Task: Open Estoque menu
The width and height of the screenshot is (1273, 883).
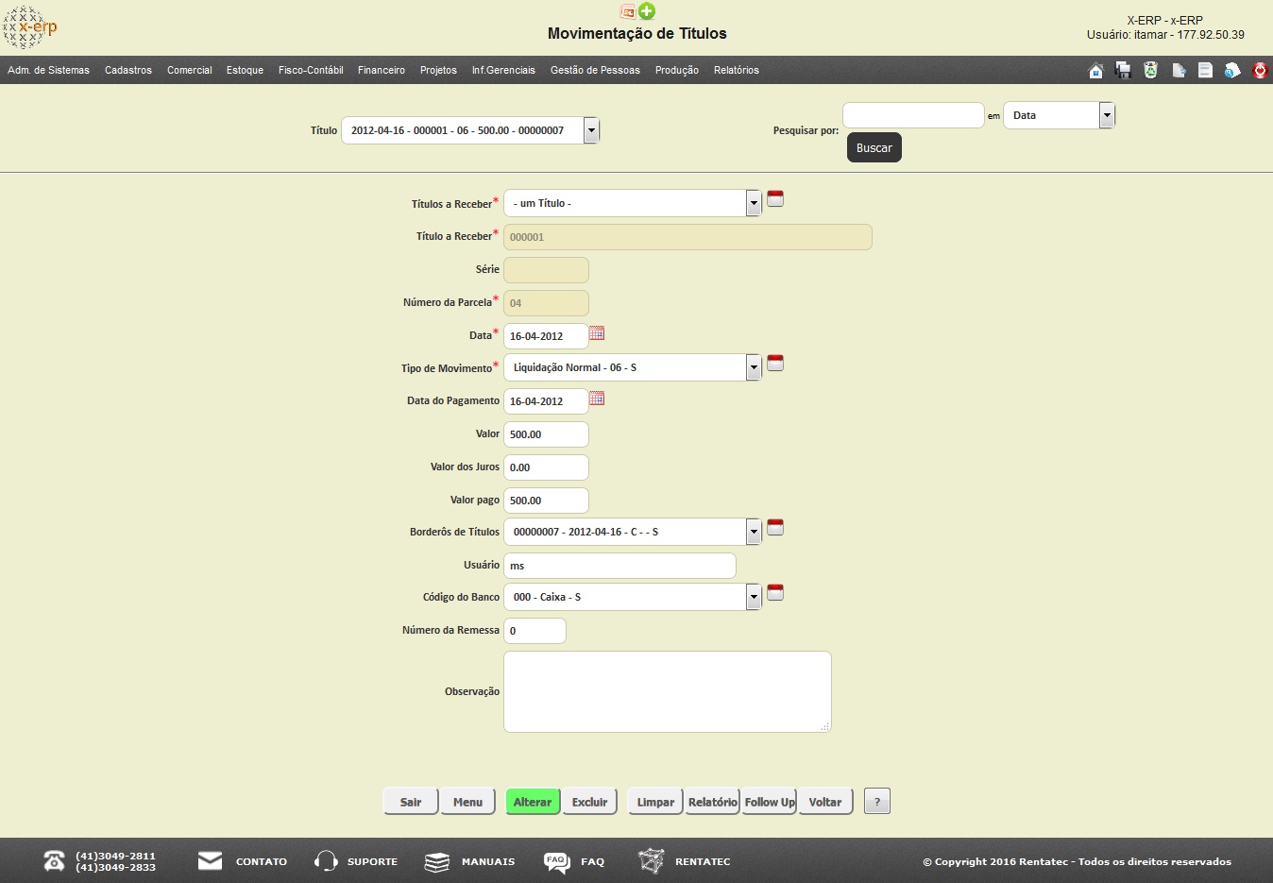Action: (245, 70)
